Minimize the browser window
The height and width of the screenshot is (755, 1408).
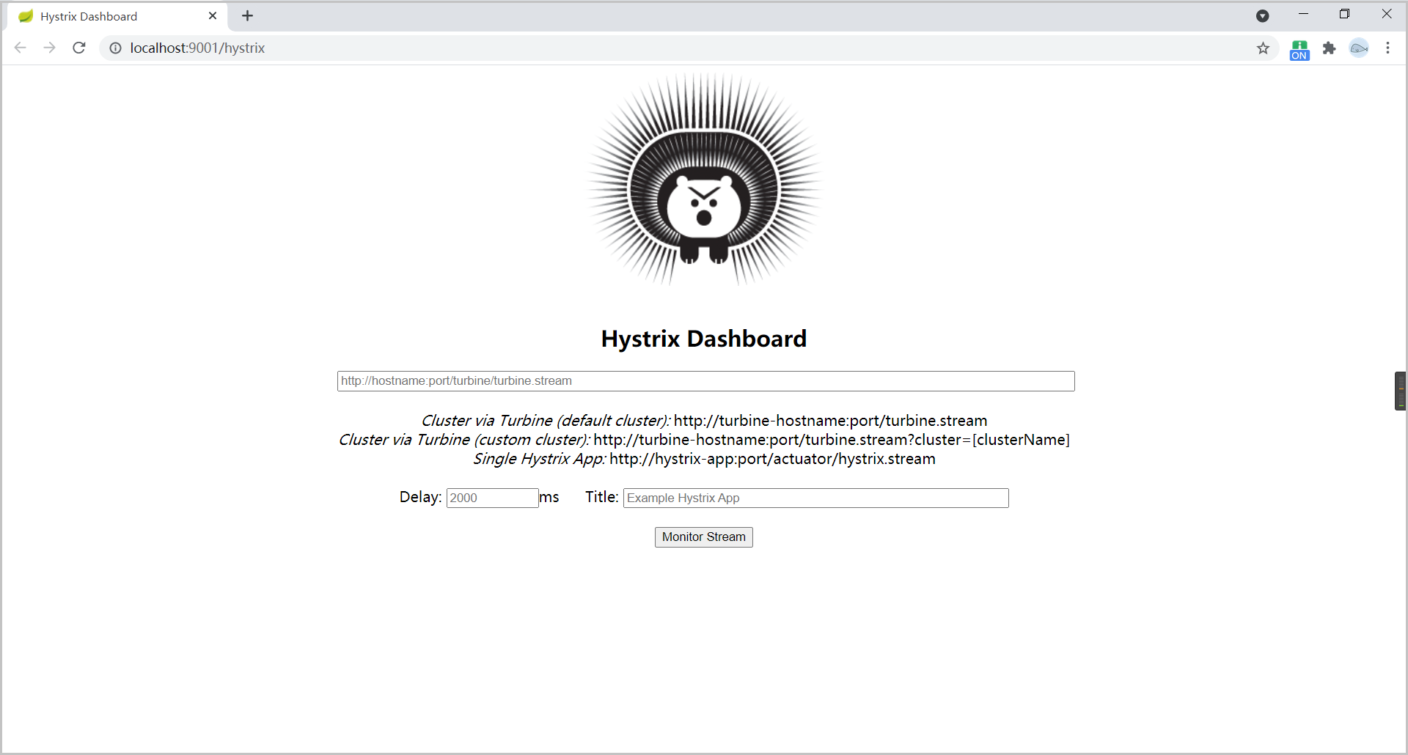(1303, 14)
